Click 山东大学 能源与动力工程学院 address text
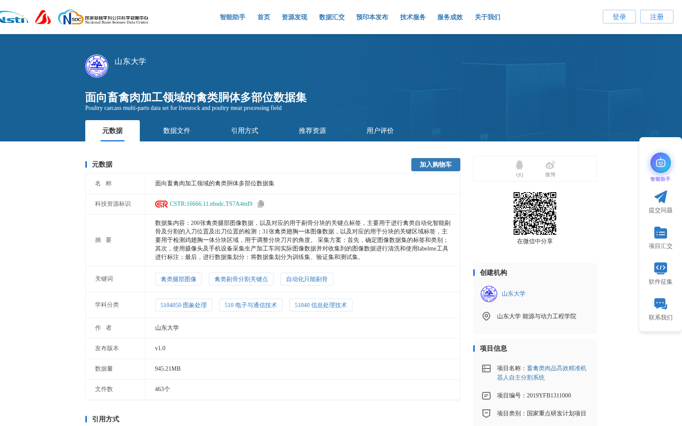 (536, 316)
